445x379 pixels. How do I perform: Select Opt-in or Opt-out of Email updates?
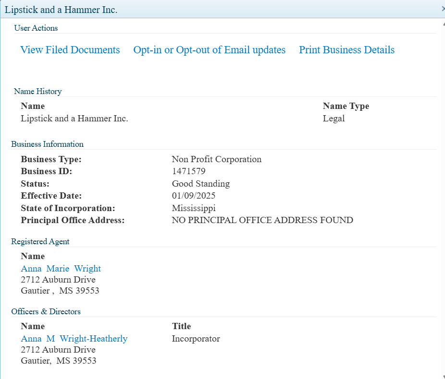pos(210,50)
